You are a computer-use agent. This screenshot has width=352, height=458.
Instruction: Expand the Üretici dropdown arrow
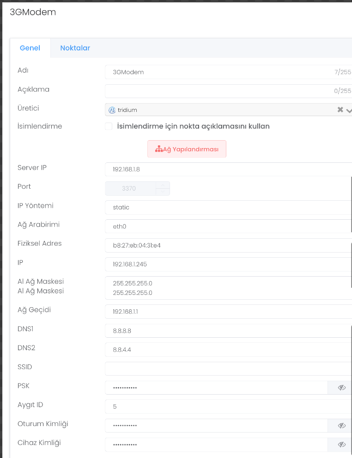(349, 110)
